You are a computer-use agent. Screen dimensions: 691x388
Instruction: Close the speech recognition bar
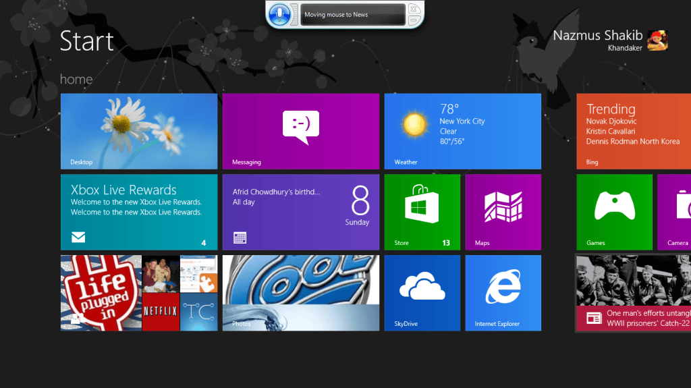click(x=414, y=9)
